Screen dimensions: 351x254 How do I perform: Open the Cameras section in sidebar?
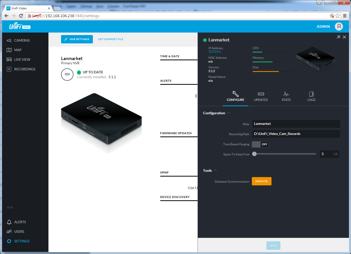click(x=22, y=40)
